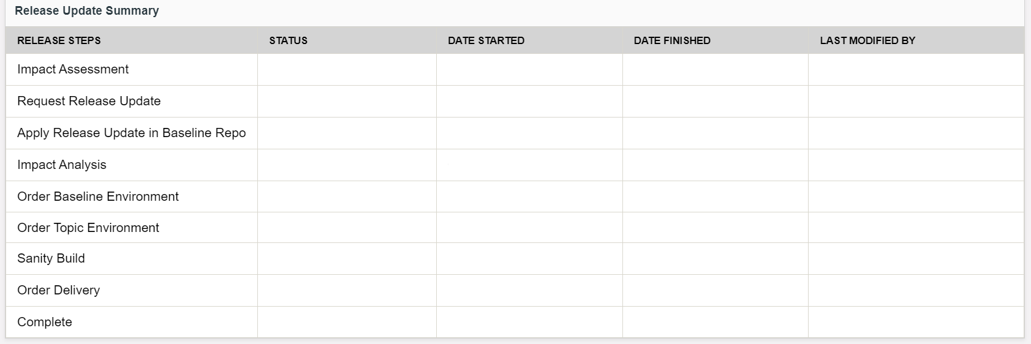This screenshot has width=1031, height=344.
Task: Select the DATE STARTED column header
Action: [486, 40]
